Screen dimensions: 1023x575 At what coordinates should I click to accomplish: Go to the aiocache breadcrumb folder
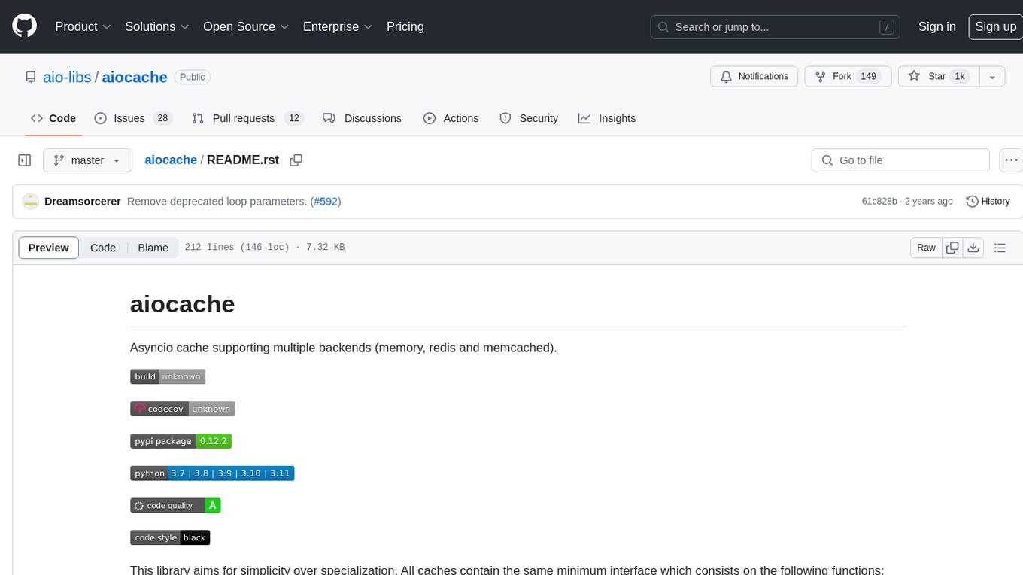(171, 160)
